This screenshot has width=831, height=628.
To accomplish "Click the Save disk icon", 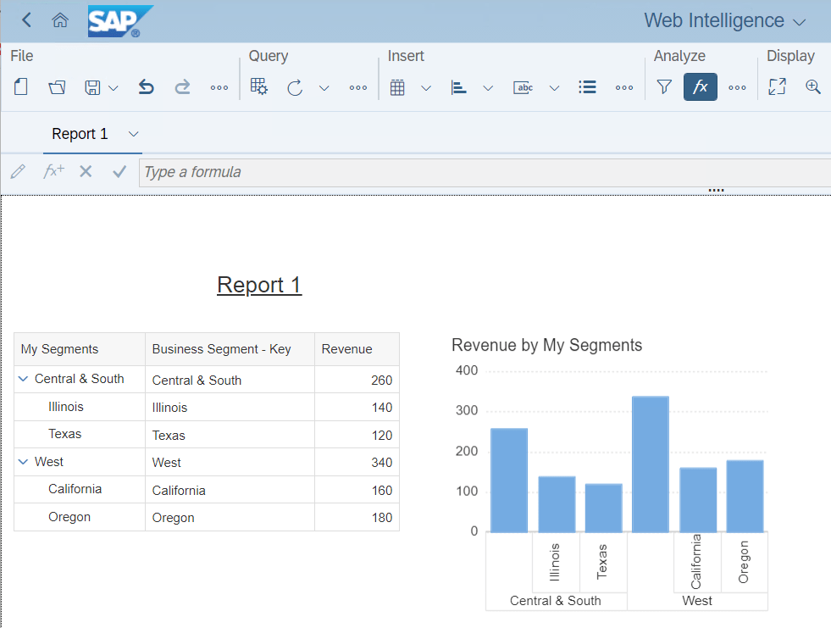I will [x=92, y=87].
